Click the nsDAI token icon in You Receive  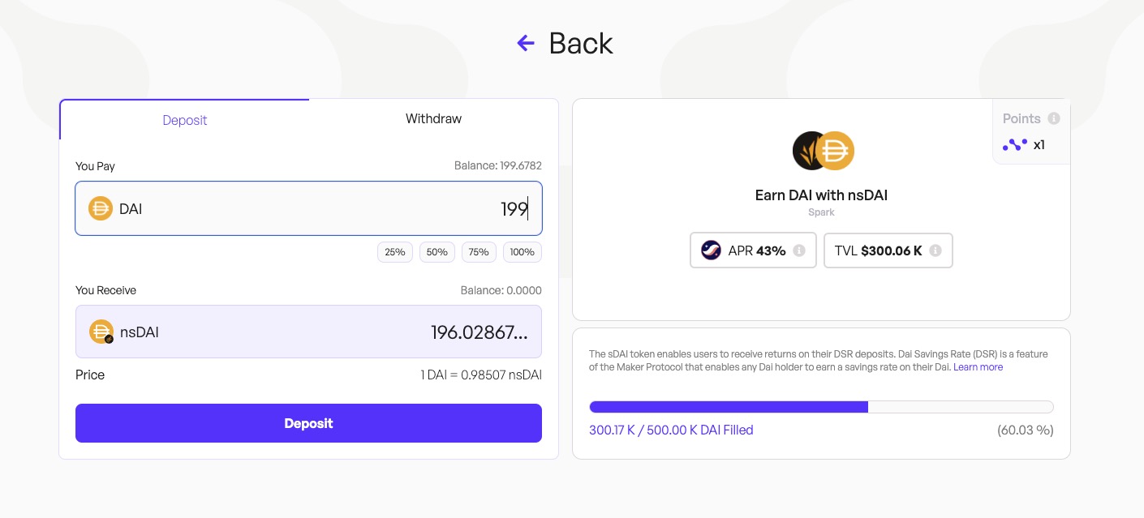(x=101, y=332)
